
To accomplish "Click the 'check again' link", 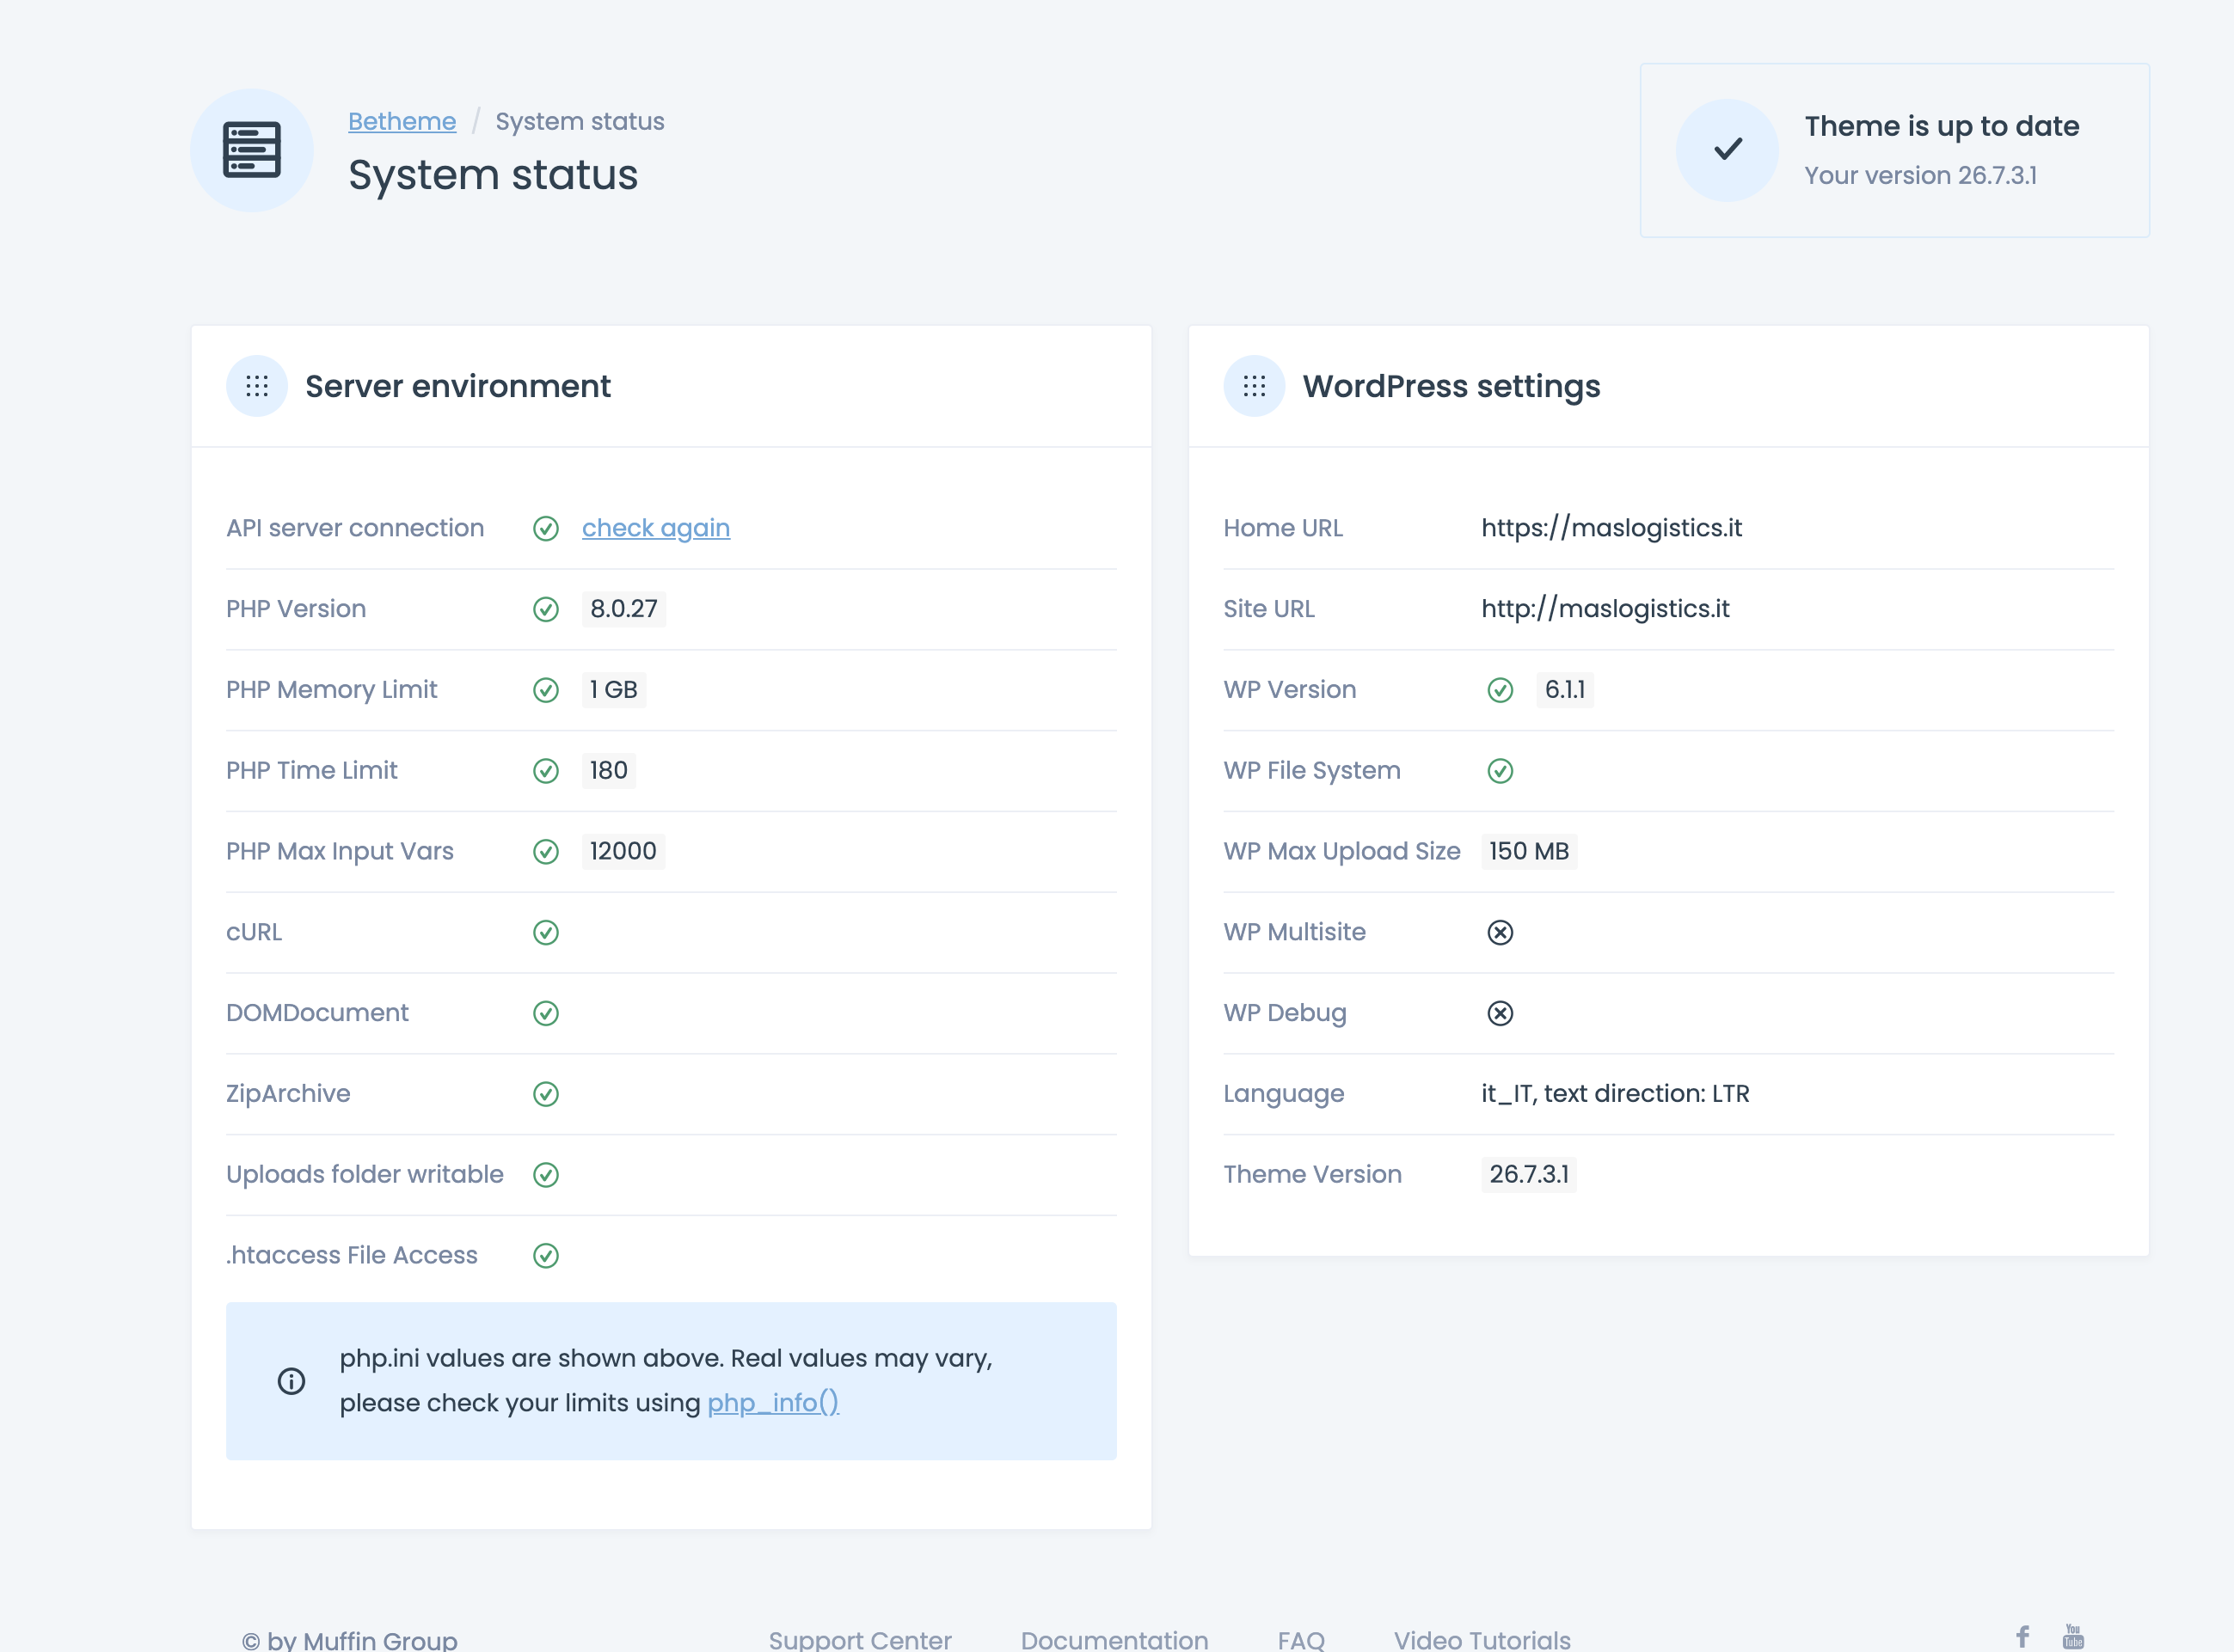I will click(x=655, y=528).
